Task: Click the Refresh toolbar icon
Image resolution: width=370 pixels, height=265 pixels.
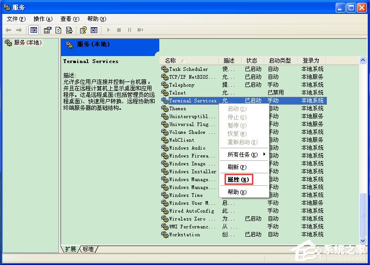Action: coord(58,30)
